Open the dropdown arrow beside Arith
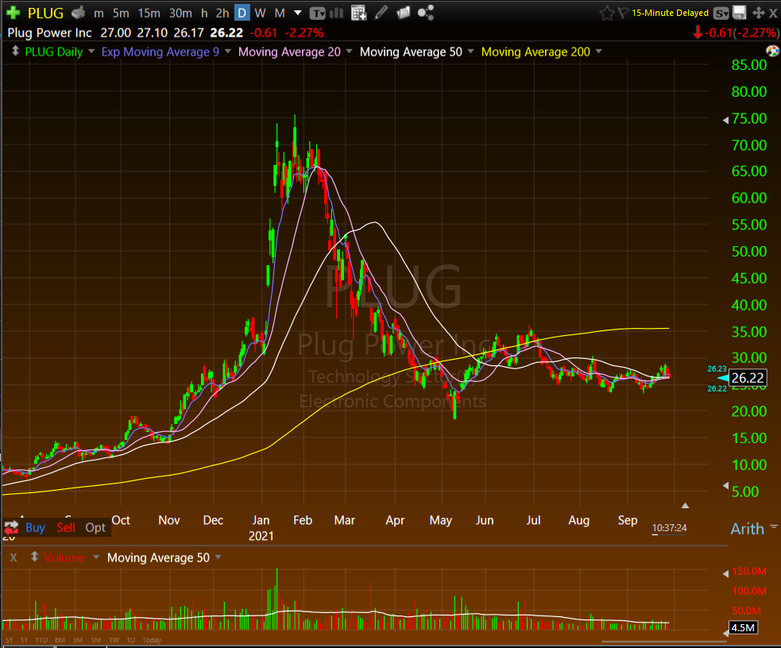Viewport: 781px width, 648px height. click(774, 526)
